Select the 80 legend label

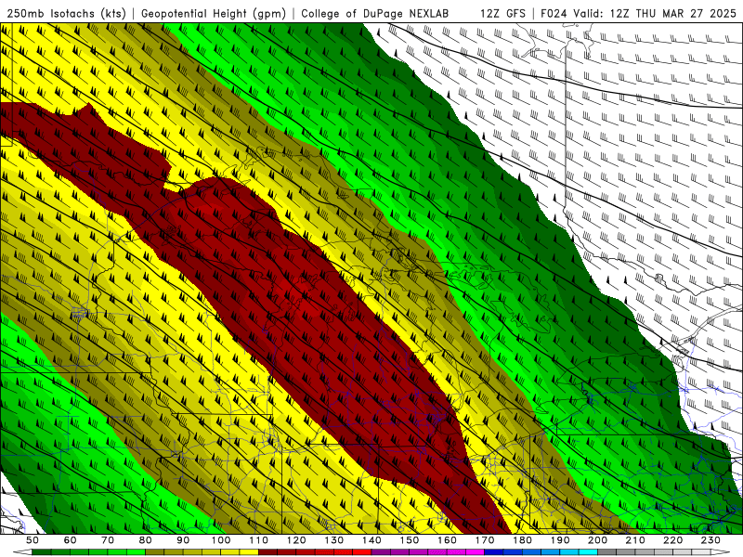pos(146,540)
